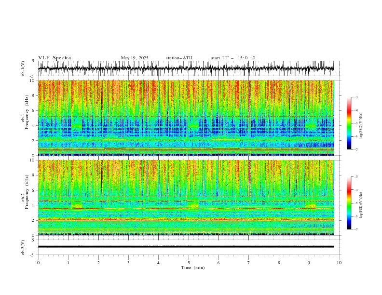Viewport: 382px width, 295px height.
Task: Click time axis tick label "4"
Action: (x=158, y=263)
